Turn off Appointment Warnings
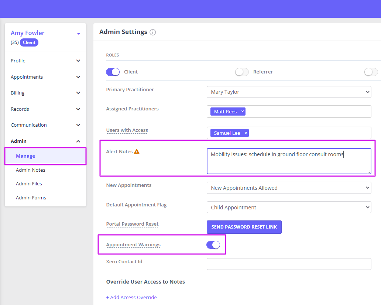 coord(213,244)
